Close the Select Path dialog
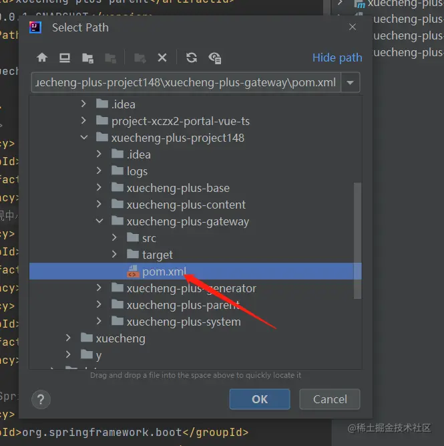The width and height of the screenshot is (444, 446). point(353,27)
